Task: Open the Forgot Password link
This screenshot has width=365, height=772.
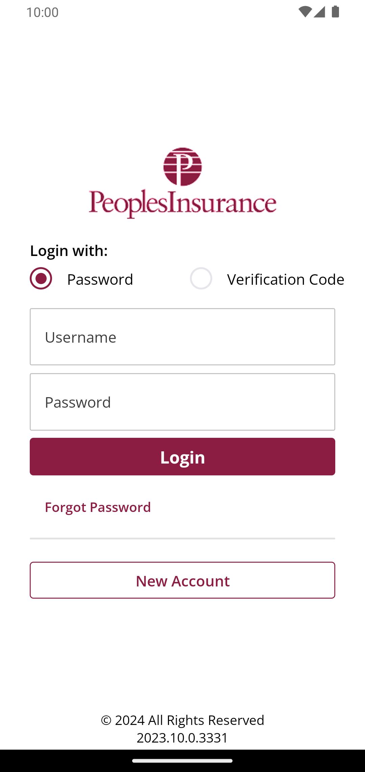Action: (x=98, y=507)
